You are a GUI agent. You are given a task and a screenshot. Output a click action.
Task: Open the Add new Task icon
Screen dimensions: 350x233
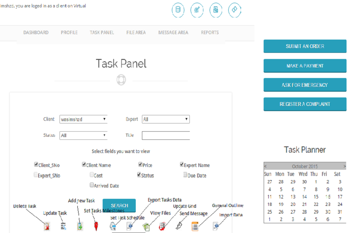(80, 226)
